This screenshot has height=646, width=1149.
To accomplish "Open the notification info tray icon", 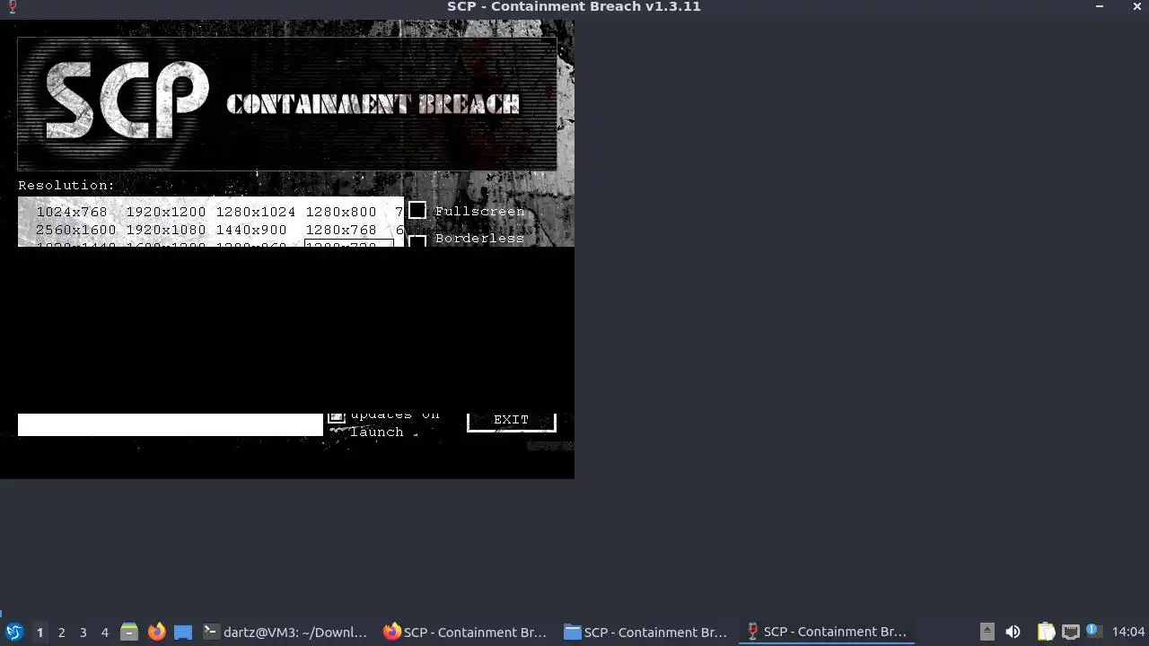I will [x=1092, y=631].
